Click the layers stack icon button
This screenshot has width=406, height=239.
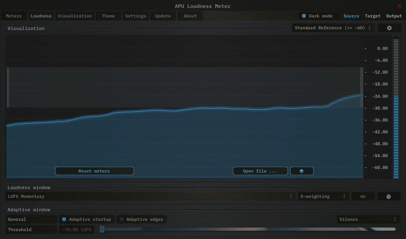point(302,171)
